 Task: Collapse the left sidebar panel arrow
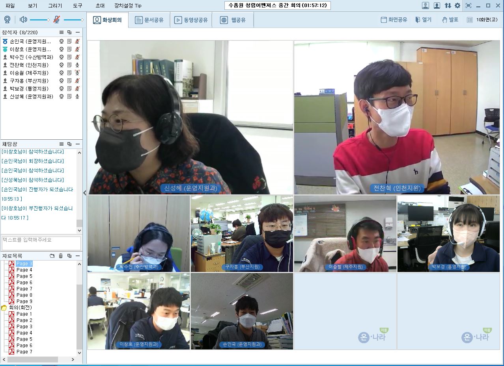pyautogui.click(x=84, y=193)
